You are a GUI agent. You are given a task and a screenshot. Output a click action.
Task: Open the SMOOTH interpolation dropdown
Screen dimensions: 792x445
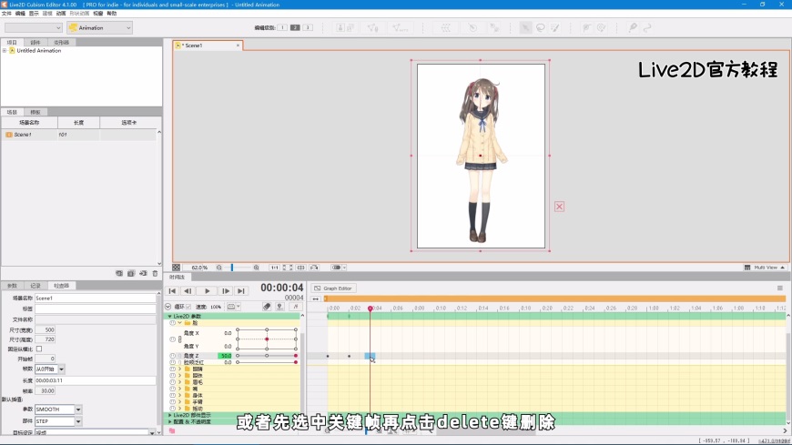(x=78, y=410)
